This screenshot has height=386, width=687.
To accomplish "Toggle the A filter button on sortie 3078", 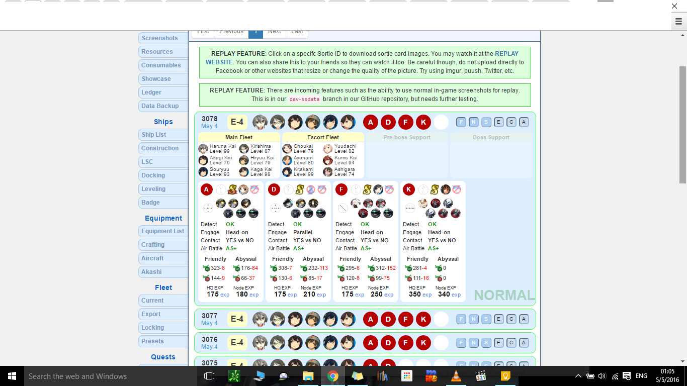I will pyautogui.click(x=524, y=122).
